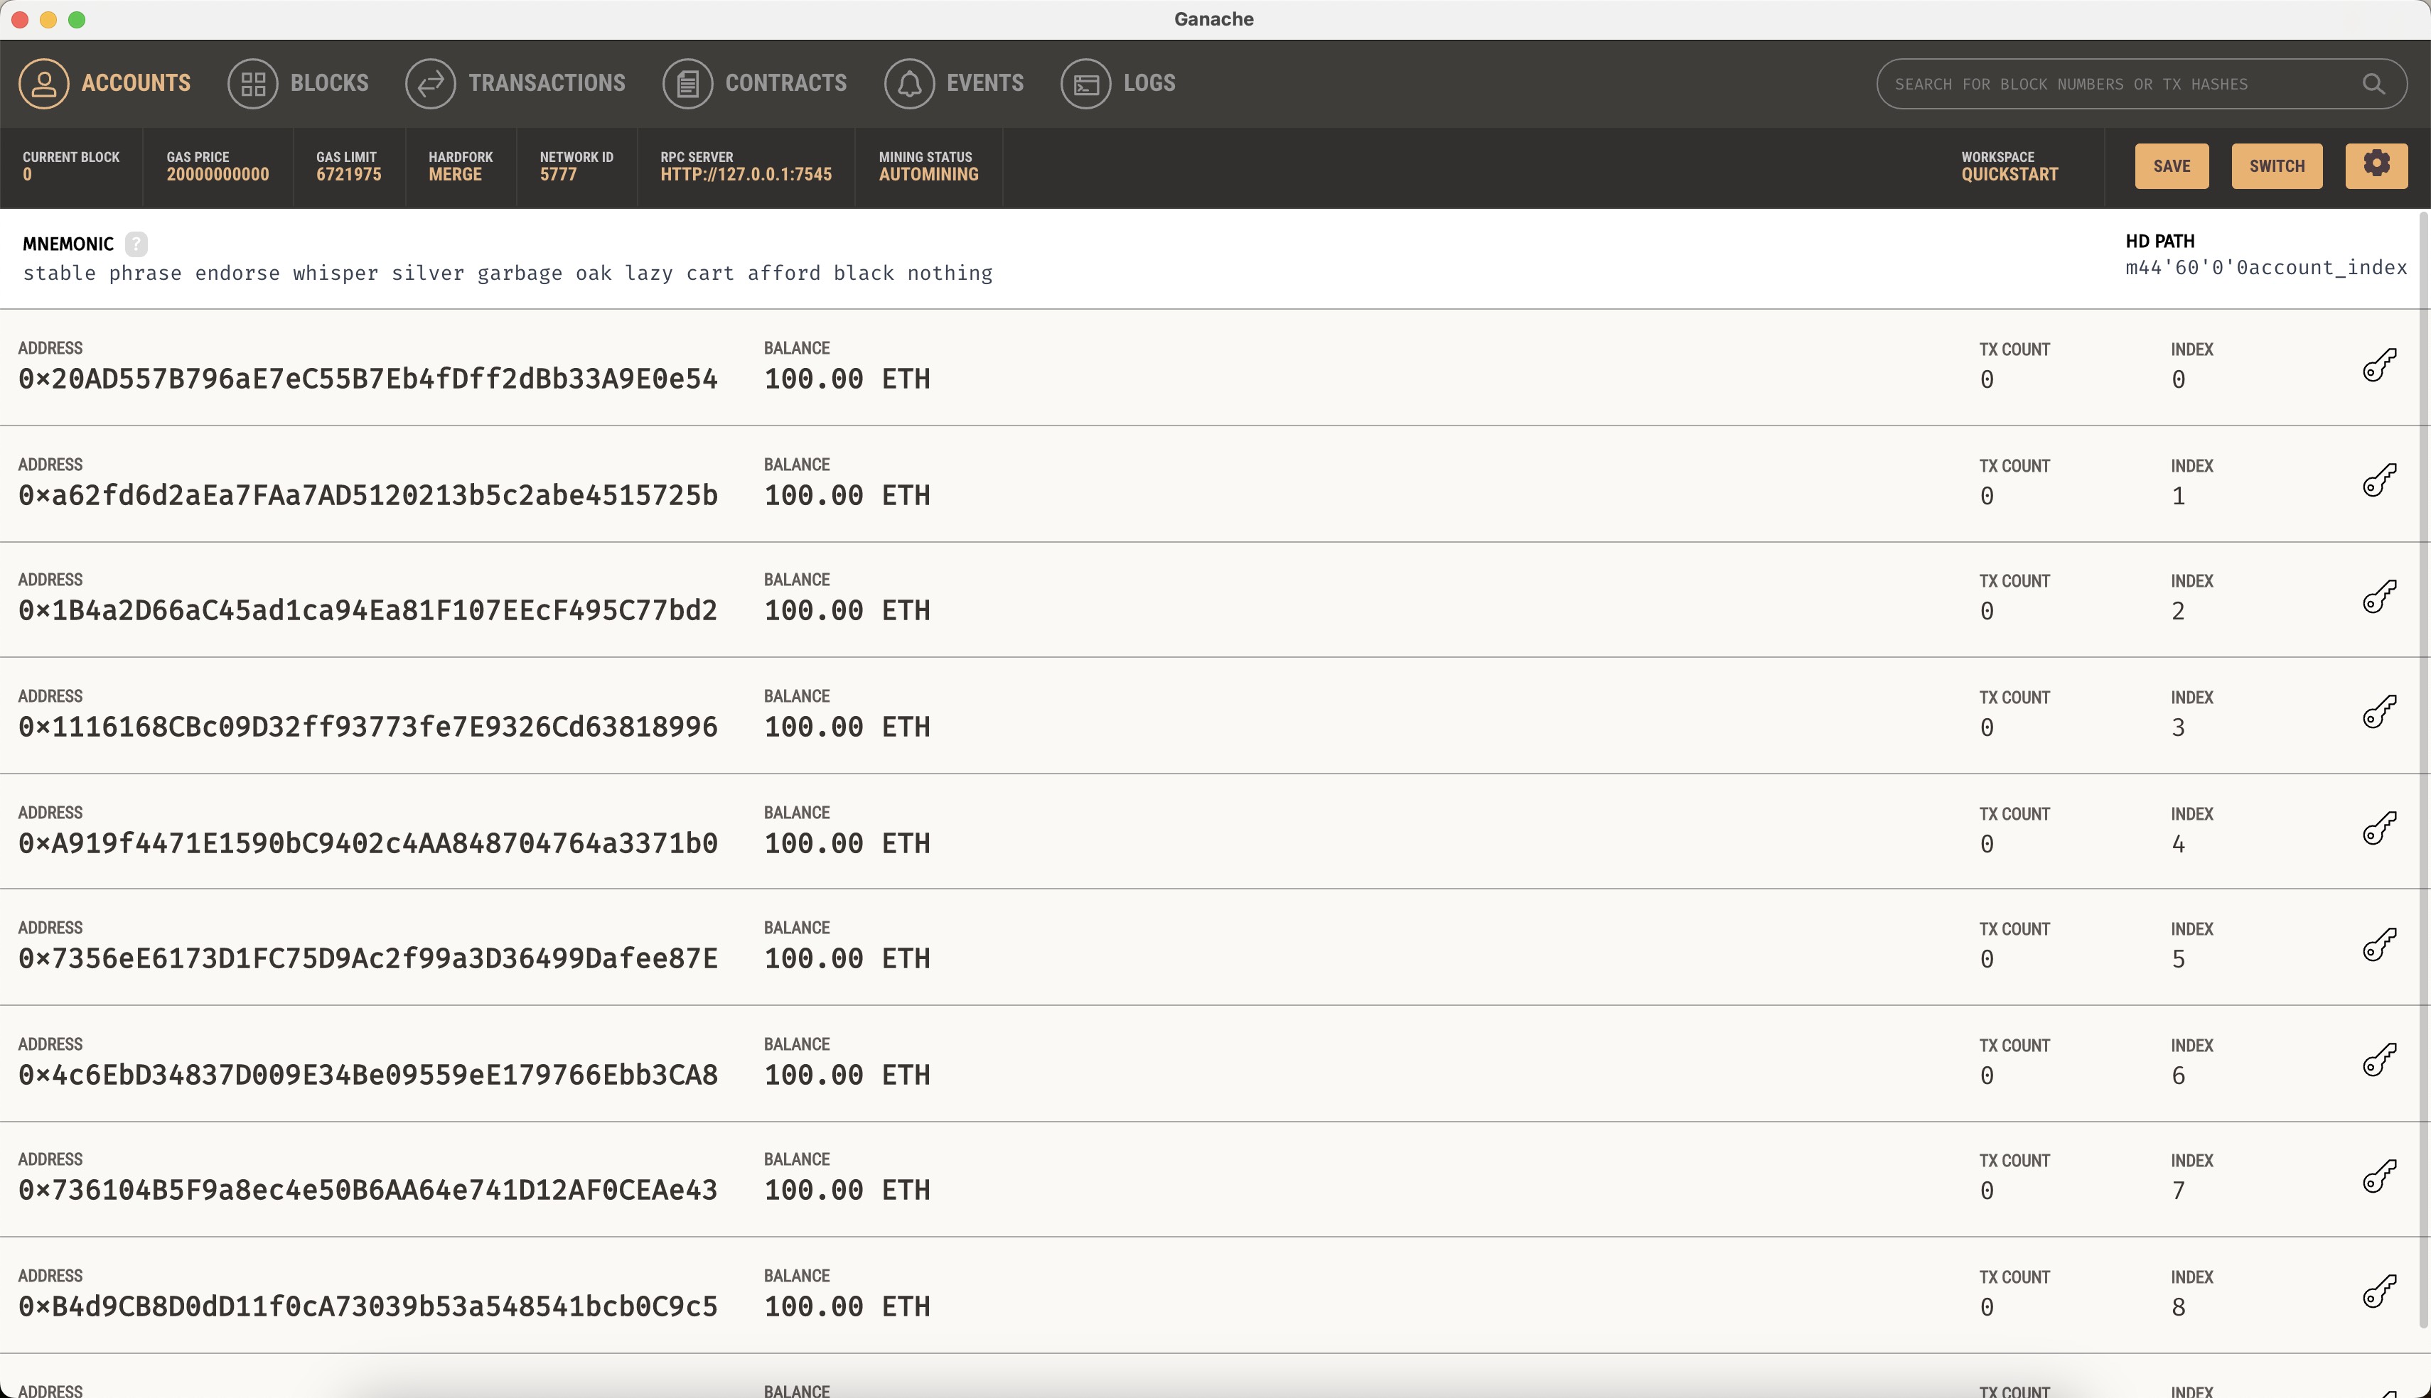
Task: Open the Accounts tab icon
Action: tap(43, 84)
